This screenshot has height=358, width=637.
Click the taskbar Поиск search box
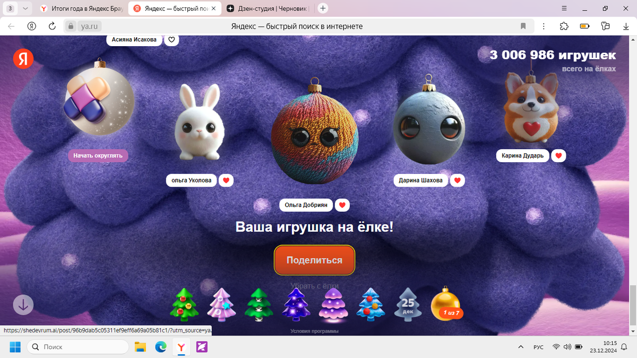click(78, 347)
